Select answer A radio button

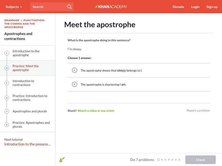click(x=74, y=70)
